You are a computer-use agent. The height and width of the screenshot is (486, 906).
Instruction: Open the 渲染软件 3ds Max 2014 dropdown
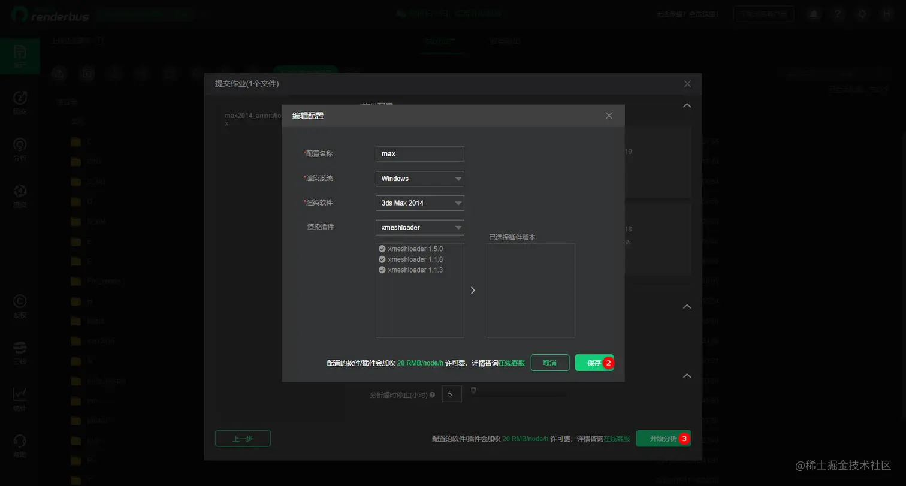[419, 203]
